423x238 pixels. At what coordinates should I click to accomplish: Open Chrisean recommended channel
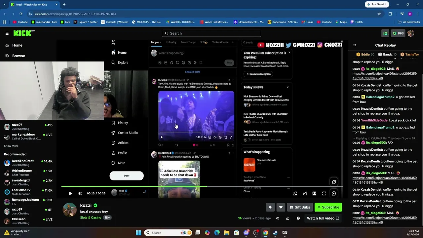28,221
